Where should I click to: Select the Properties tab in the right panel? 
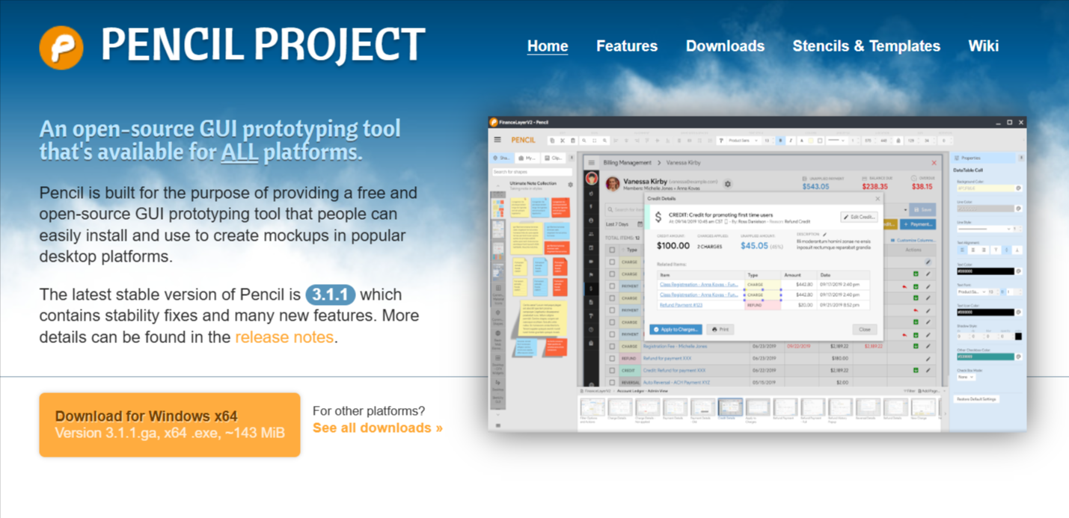983,158
